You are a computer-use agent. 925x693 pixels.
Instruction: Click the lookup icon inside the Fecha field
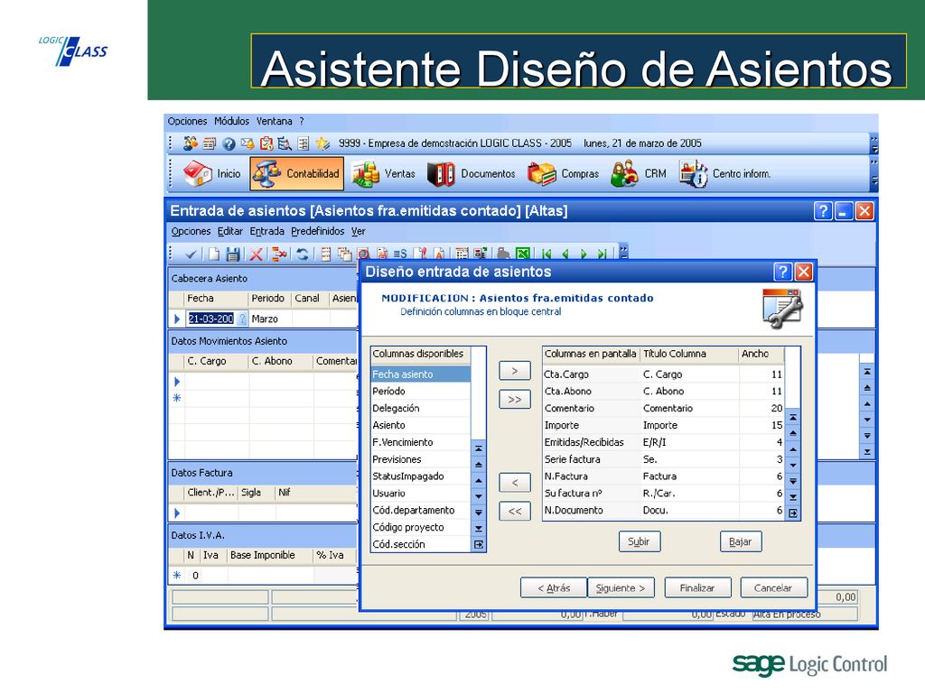point(241,319)
